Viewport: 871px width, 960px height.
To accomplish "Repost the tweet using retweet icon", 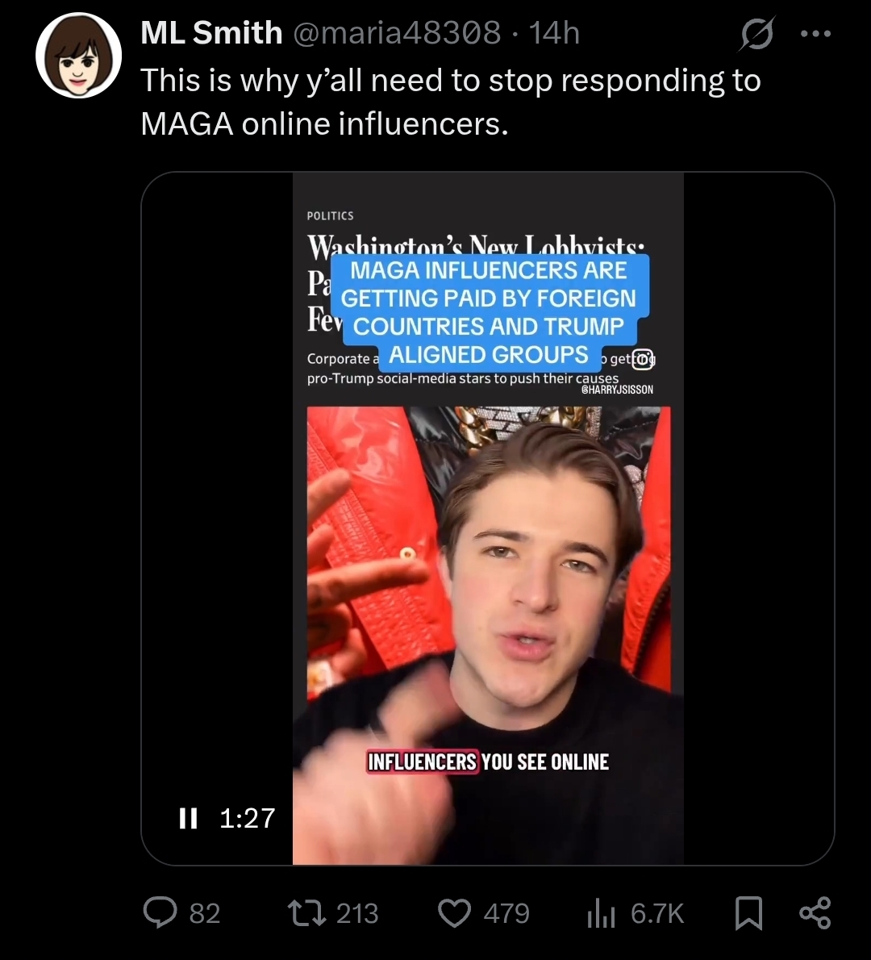I will pyautogui.click(x=309, y=912).
